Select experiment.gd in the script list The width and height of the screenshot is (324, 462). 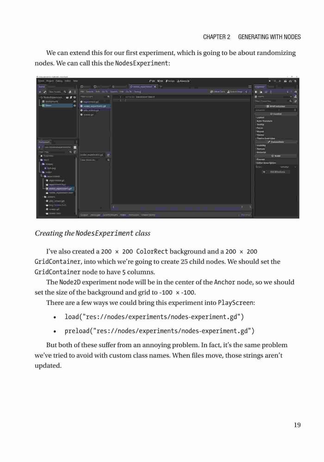(x=91, y=102)
